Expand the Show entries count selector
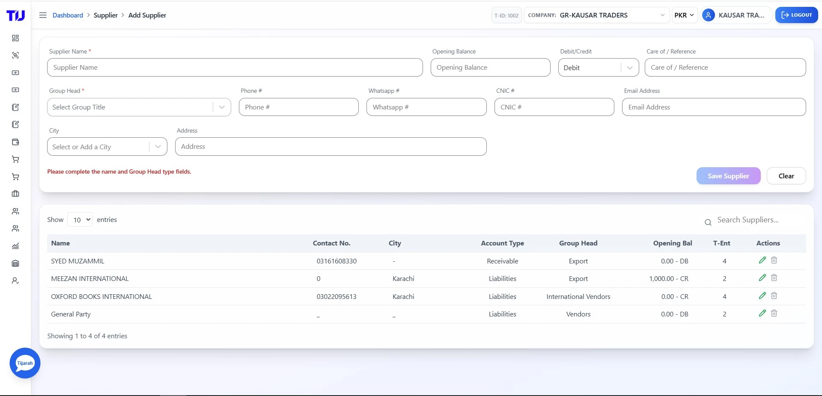Viewport: 822px width, 396px height. pyautogui.click(x=80, y=219)
